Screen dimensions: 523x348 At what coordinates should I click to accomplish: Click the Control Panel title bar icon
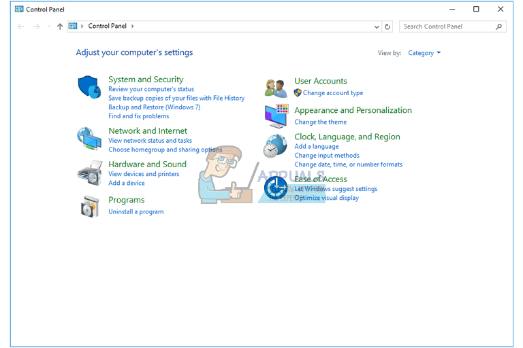point(19,9)
